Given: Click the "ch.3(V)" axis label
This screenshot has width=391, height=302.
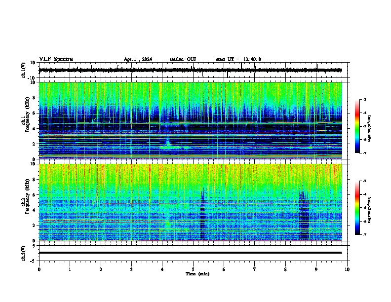Looking at the screenshot, I should coord(24,254).
